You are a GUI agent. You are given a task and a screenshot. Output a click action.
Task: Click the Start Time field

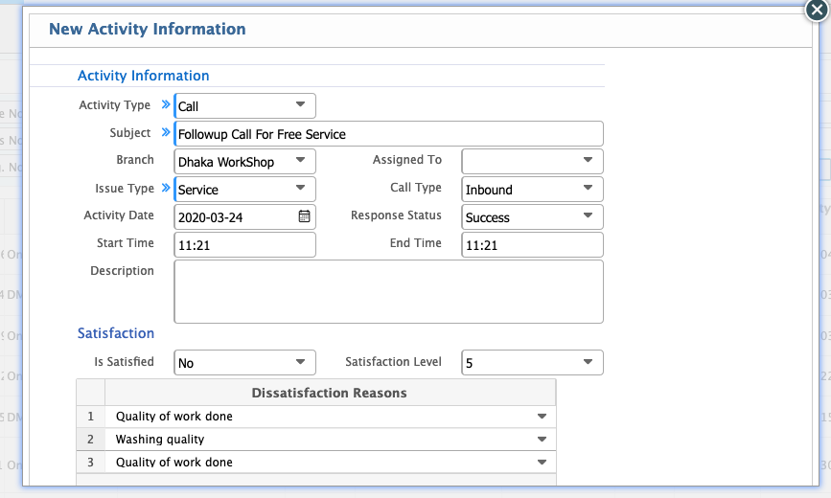pos(244,245)
